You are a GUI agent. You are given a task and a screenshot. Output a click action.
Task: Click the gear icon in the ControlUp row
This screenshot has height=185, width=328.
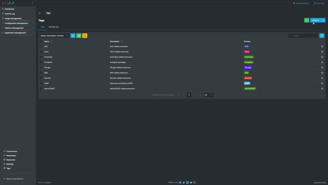coord(322,57)
